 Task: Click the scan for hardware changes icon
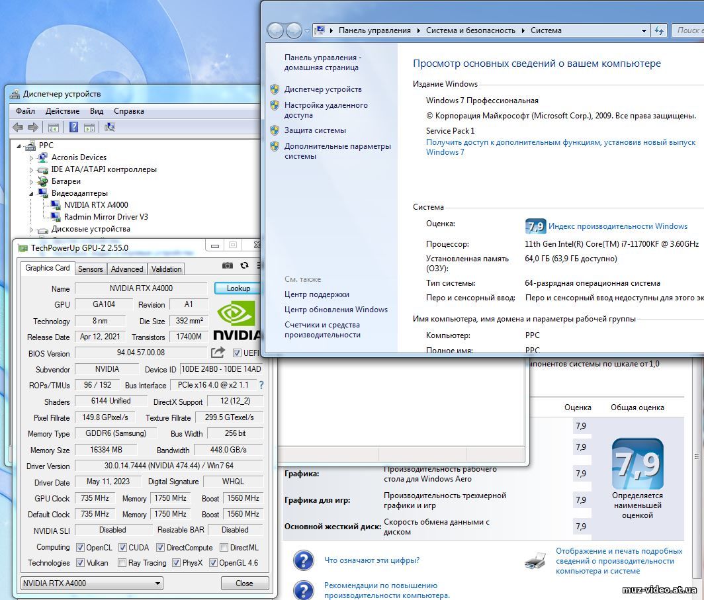click(110, 127)
